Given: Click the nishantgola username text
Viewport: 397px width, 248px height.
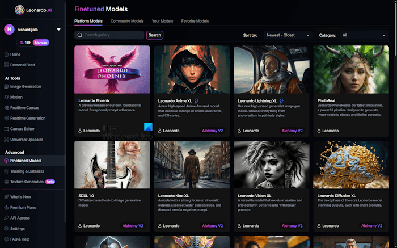Looking at the screenshot, I should tap(28, 30).
